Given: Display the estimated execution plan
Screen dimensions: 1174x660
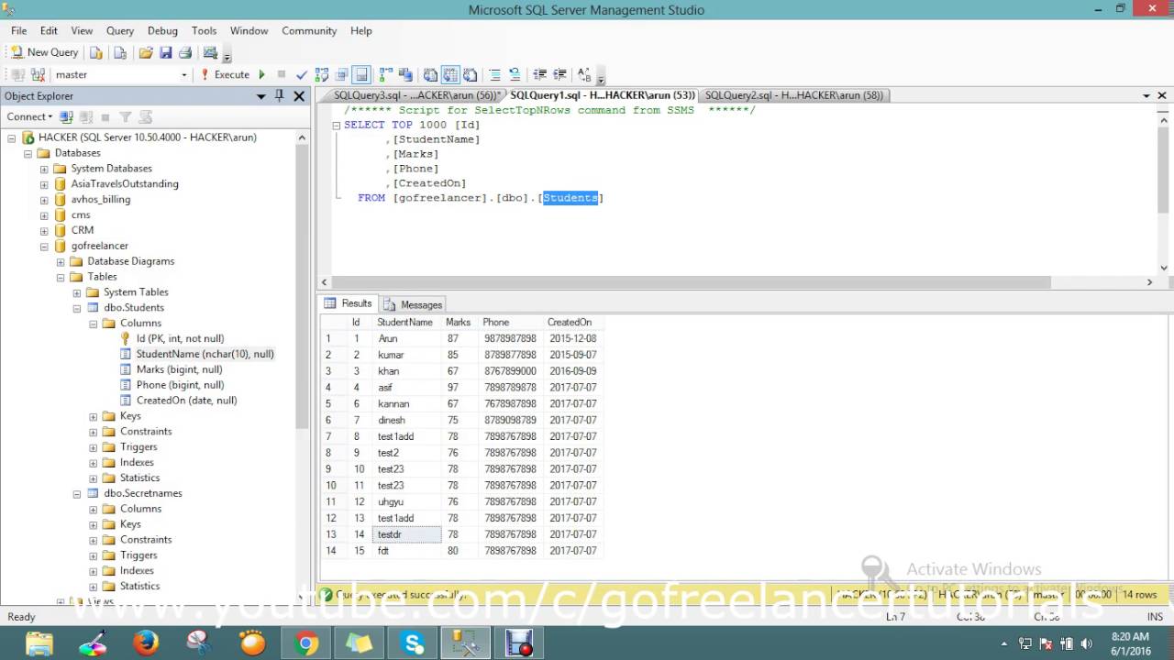Looking at the screenshot, I should (x=322, y=74).
